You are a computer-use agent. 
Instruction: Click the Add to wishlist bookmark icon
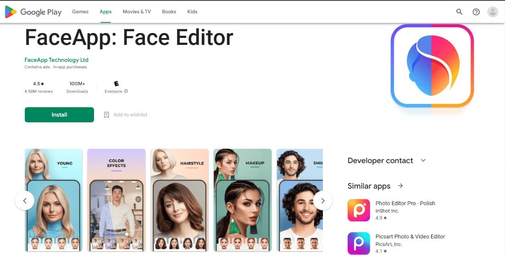106,115
